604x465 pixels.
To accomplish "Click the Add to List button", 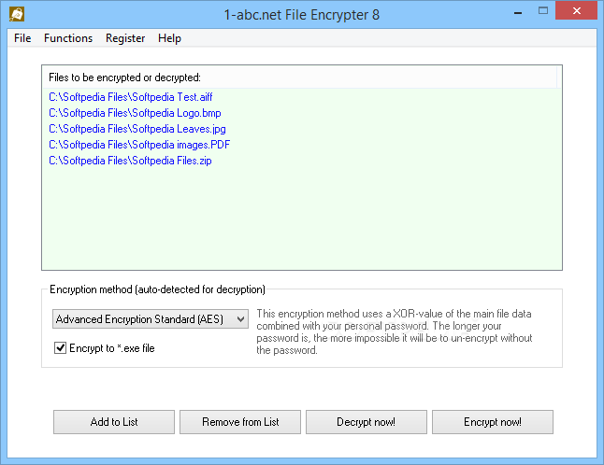I will [114, 422].
